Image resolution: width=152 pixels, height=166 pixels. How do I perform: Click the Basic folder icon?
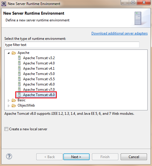[14, 100]
